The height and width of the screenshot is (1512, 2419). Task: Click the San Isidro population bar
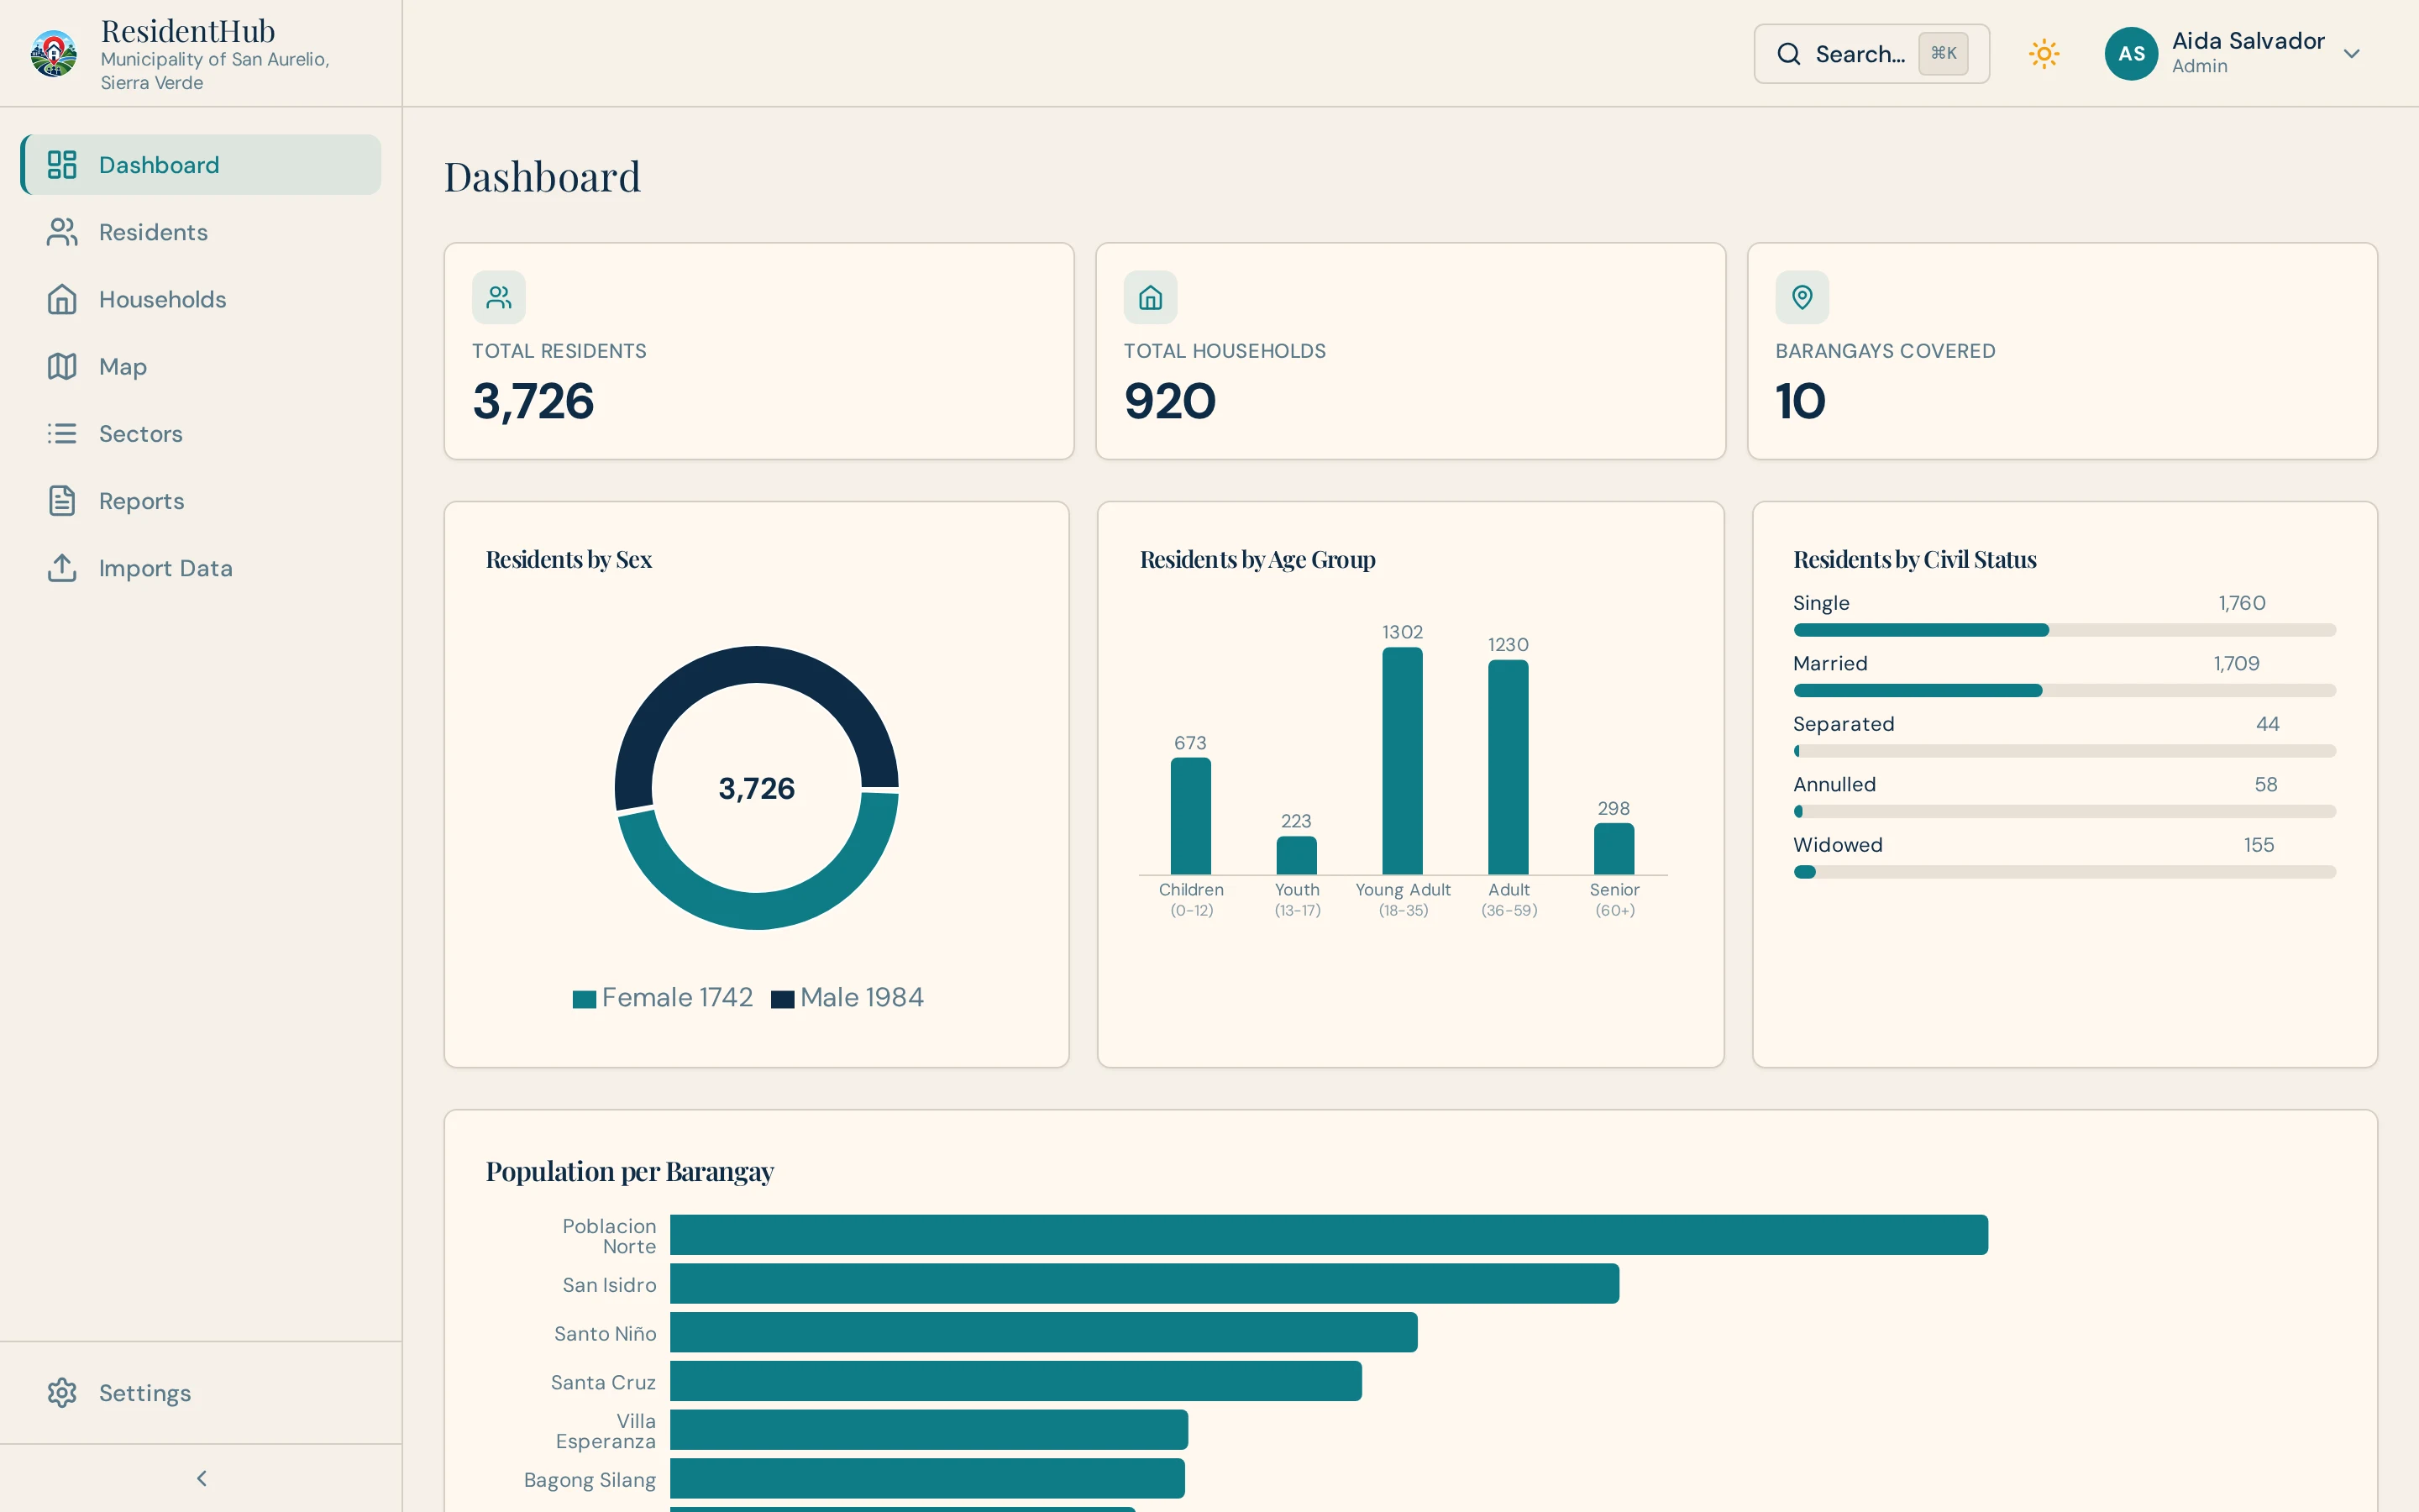[x=1145, y=1284]
